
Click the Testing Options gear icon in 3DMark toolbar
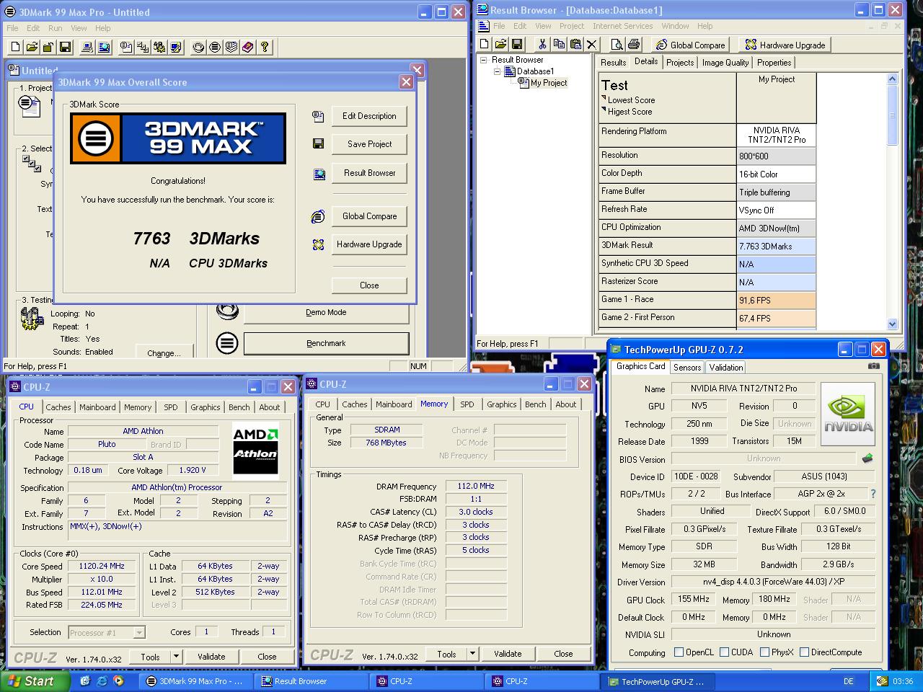pos(159,48)
